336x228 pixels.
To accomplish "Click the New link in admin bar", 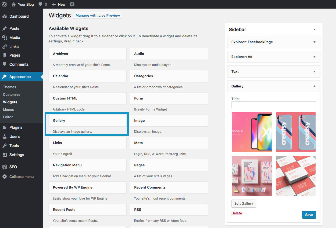I will (62, 4).
